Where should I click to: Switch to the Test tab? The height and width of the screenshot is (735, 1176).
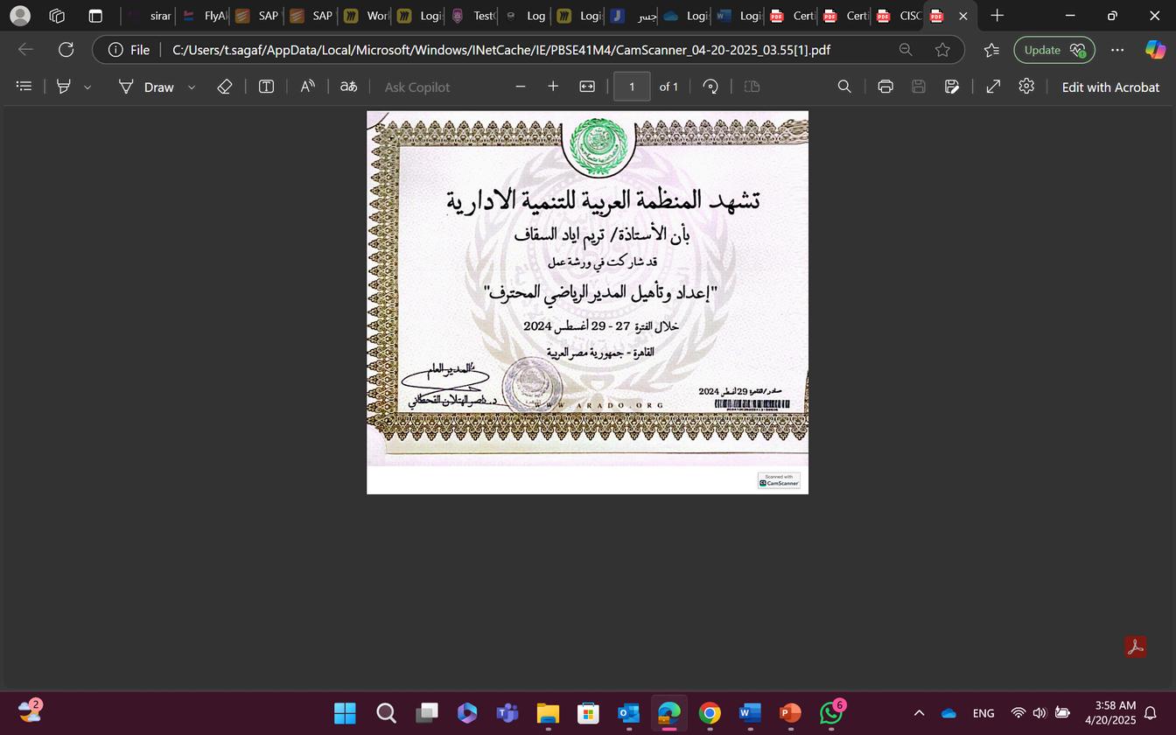click(x=473, y=16)
